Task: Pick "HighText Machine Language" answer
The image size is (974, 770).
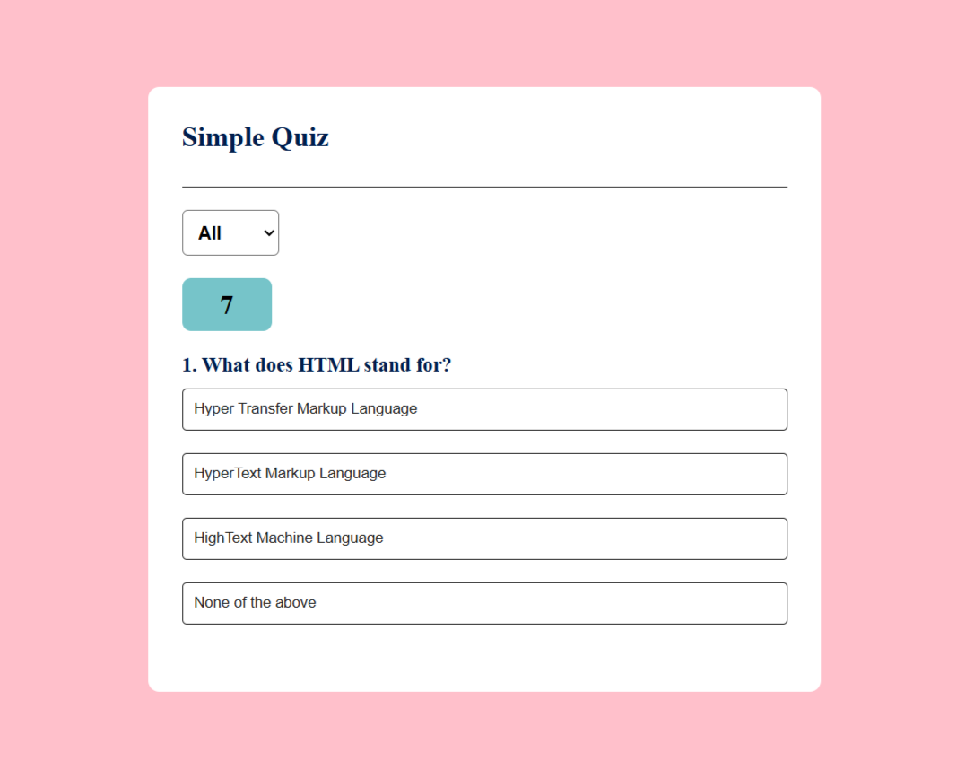Action: pyautogui.click(x=484, y=538)
